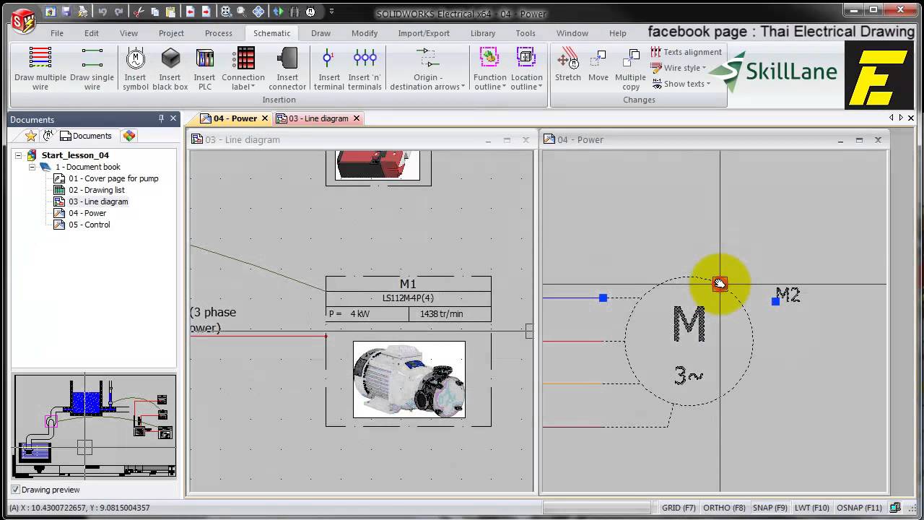Open the Connection label dropdown
924x520 pixels.
pos(243,69)
